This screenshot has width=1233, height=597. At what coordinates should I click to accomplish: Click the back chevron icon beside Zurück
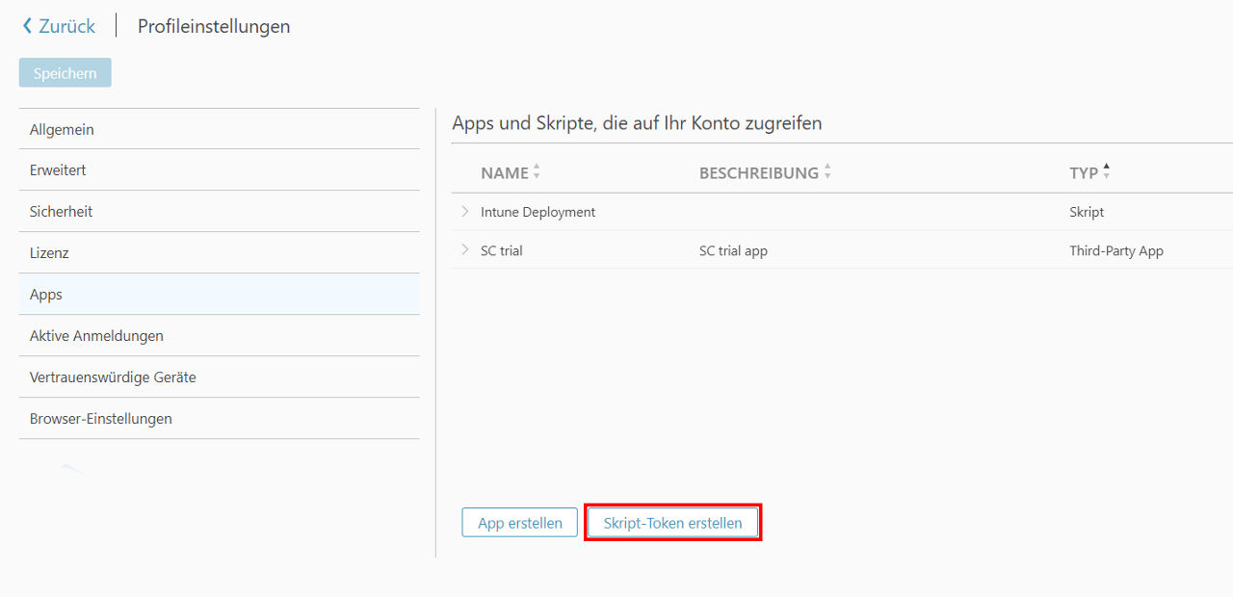coord(27,26)
